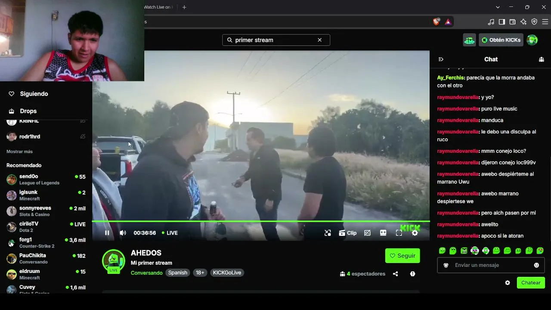
Task: Open recommended channel sonnyreeves
Action: point(46,211)
